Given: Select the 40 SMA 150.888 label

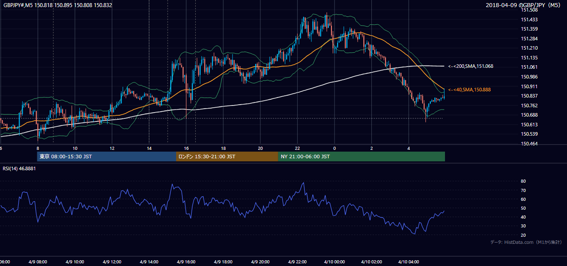Looking at the screenshot, I should tap(469, 90).
